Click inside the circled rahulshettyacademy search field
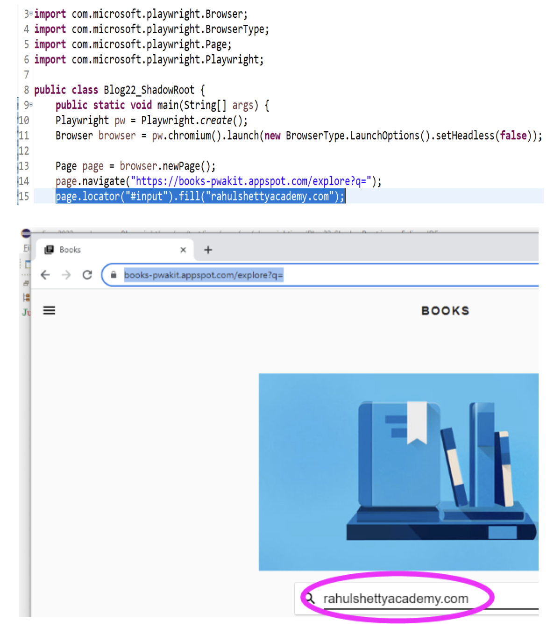Viewport: 554px width, 628px height. tap(397, 598)
